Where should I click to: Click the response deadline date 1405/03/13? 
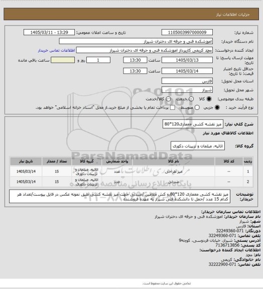(x=187, y=60)
